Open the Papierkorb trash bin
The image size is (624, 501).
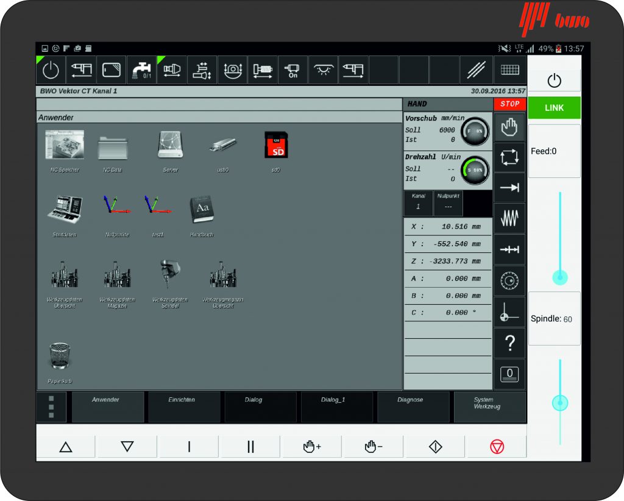click(x=59, y=357)
